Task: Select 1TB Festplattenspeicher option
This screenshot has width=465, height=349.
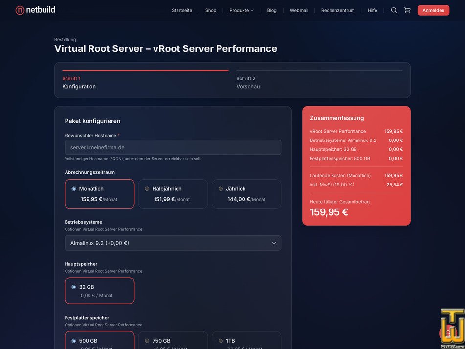Action: [x=246, y=340]
